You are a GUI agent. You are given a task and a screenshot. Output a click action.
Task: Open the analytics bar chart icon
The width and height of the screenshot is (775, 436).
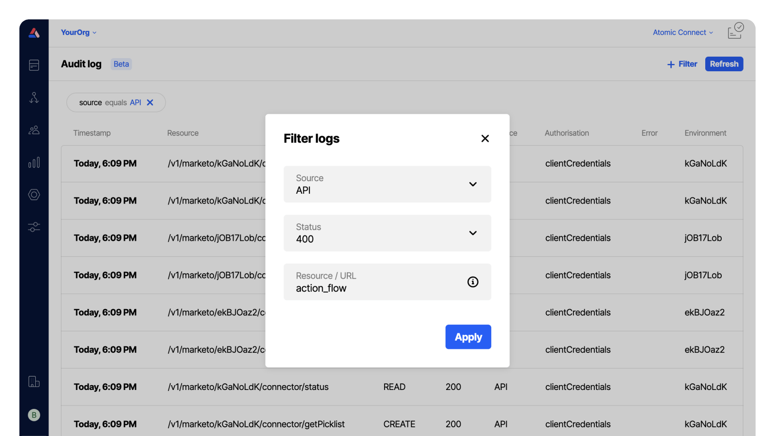(x=34, y=162)
